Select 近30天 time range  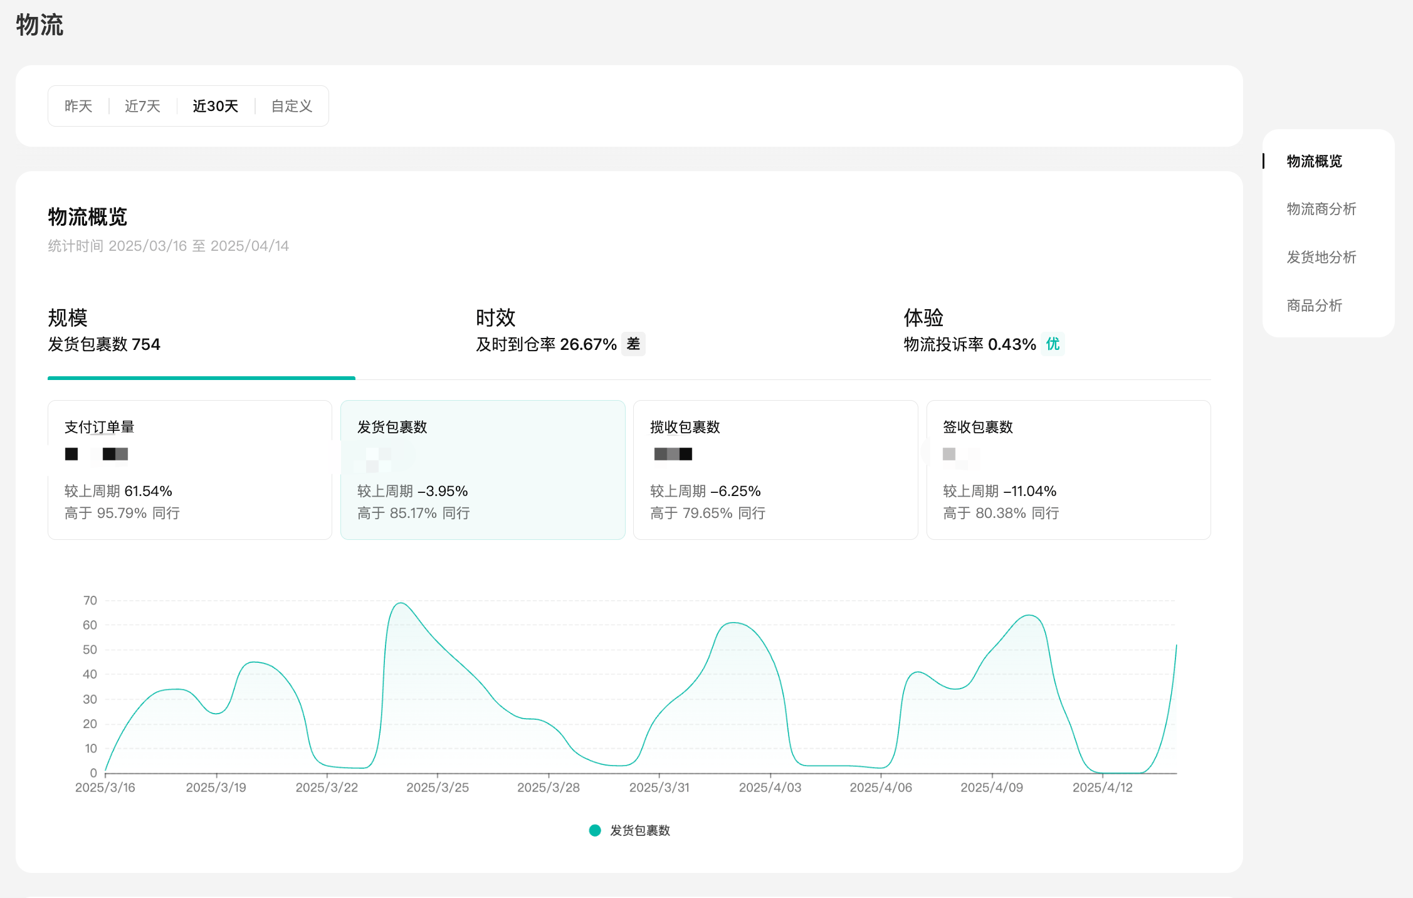pos(215,106)
